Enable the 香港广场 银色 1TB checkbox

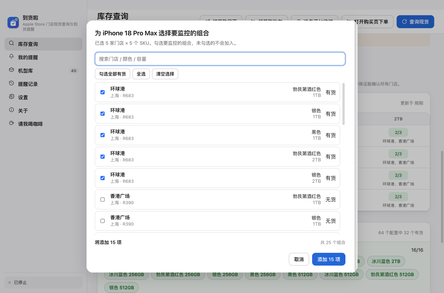tap(102, 221)
